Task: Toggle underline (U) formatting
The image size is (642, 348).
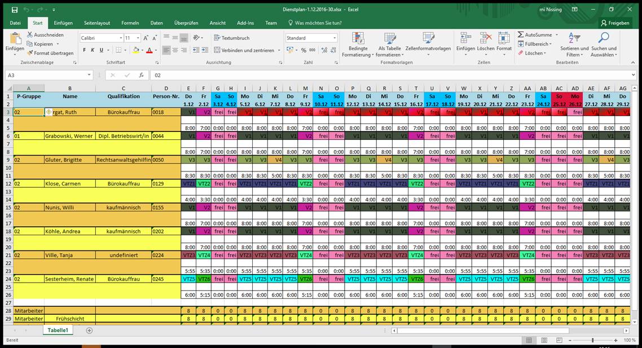Action: (x=101, y=50)
